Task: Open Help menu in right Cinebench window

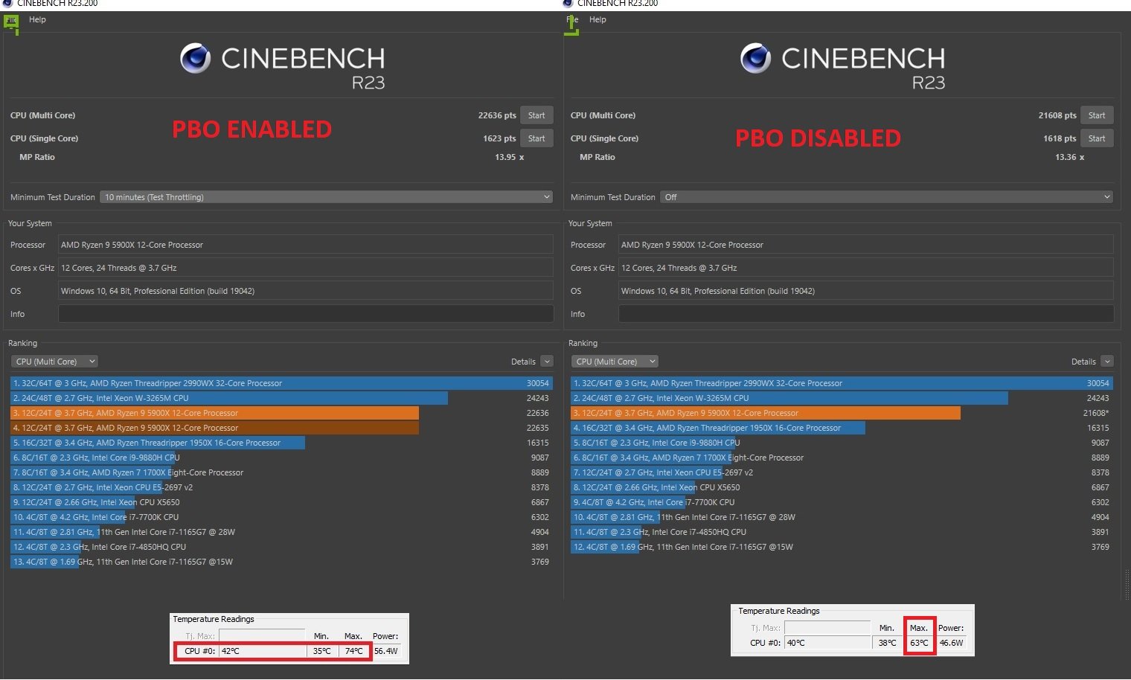Action: coord(597,19)
